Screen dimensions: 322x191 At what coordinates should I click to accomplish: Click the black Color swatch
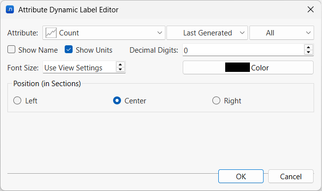[x=238, y=67]
